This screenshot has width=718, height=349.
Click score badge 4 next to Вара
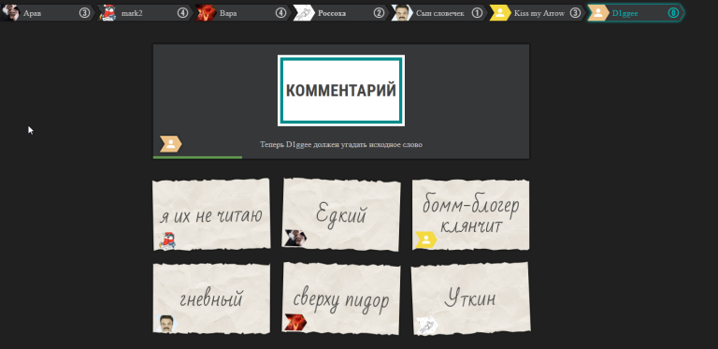280,13
